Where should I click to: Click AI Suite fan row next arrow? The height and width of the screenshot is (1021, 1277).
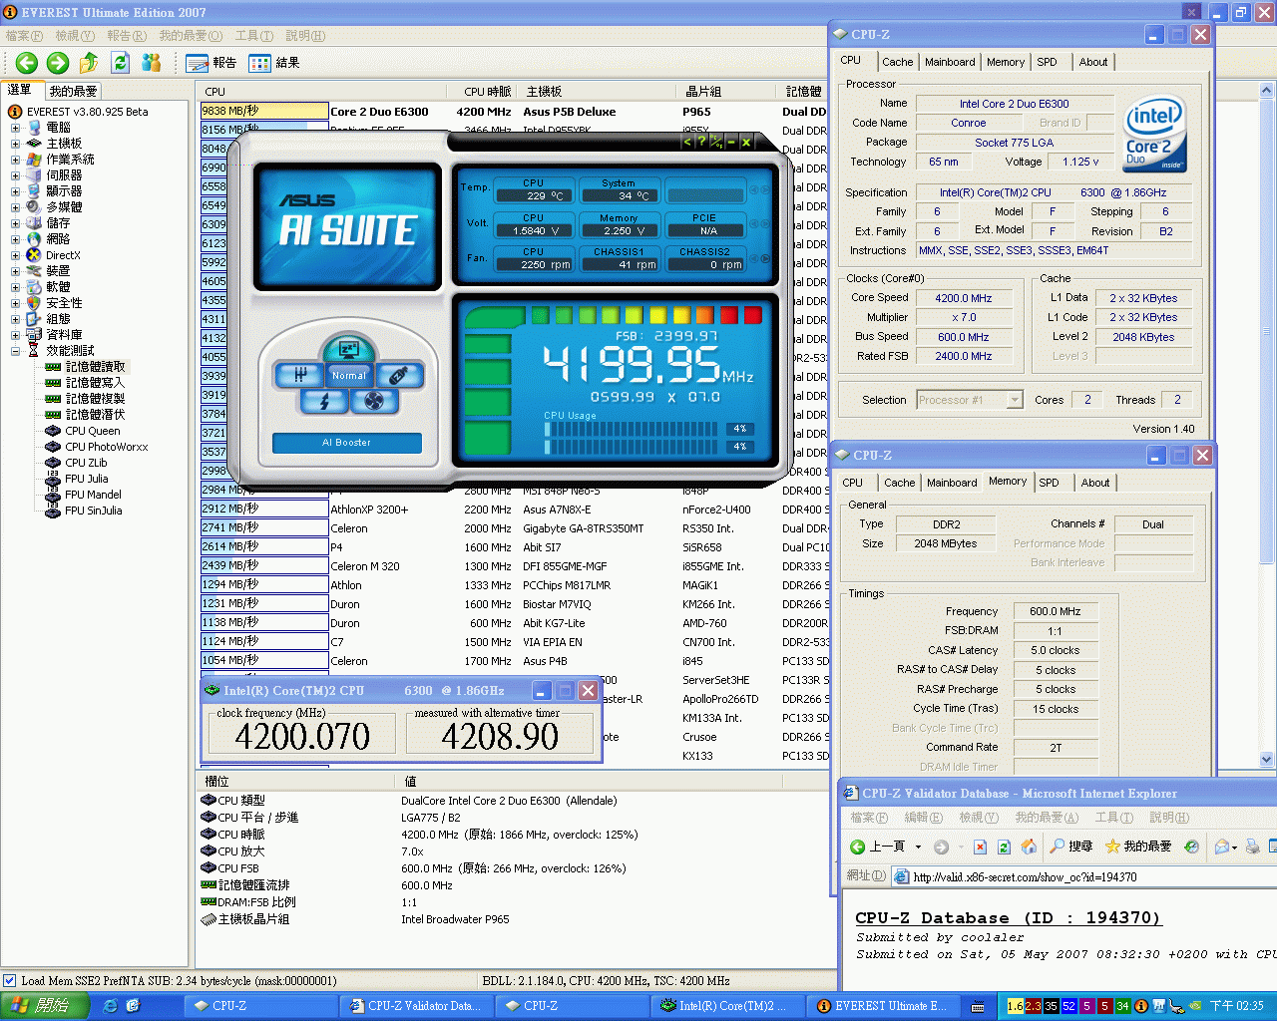[x=766, y=258]
